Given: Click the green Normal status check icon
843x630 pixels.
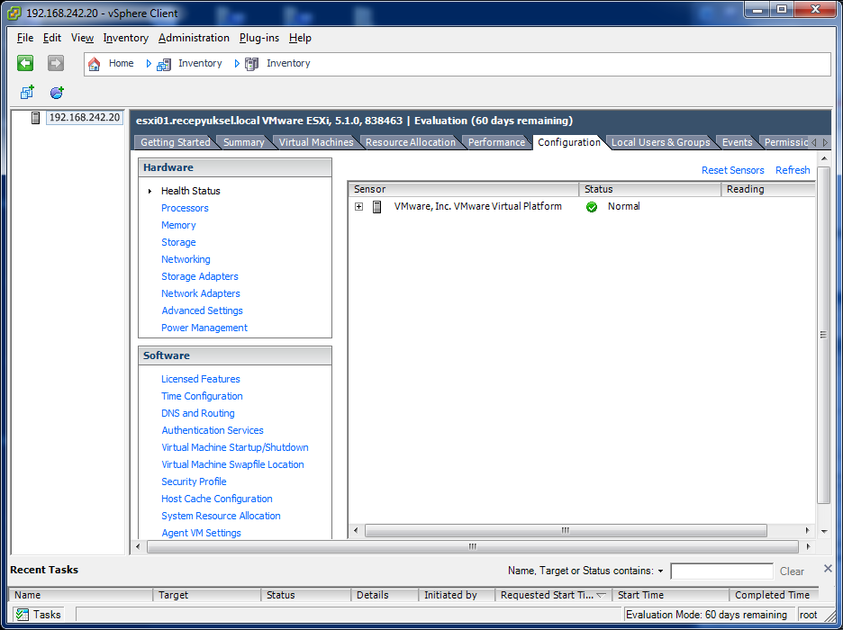Looking at the screenshot, I should coord(592,207).
